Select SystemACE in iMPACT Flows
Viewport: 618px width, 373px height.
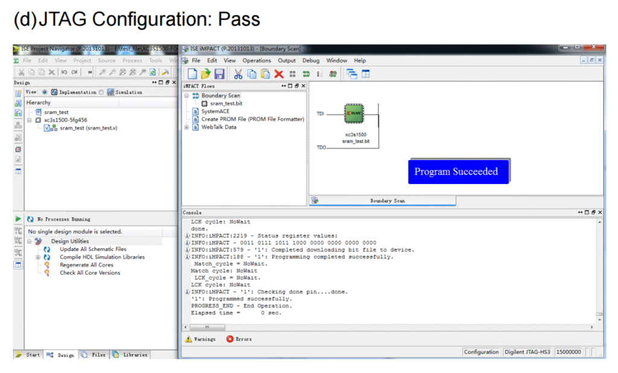pos(215,112)
